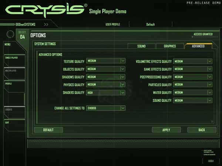Expand the Change All Settings To dropdown
The image size is (222, 166).
pos(106,108)
